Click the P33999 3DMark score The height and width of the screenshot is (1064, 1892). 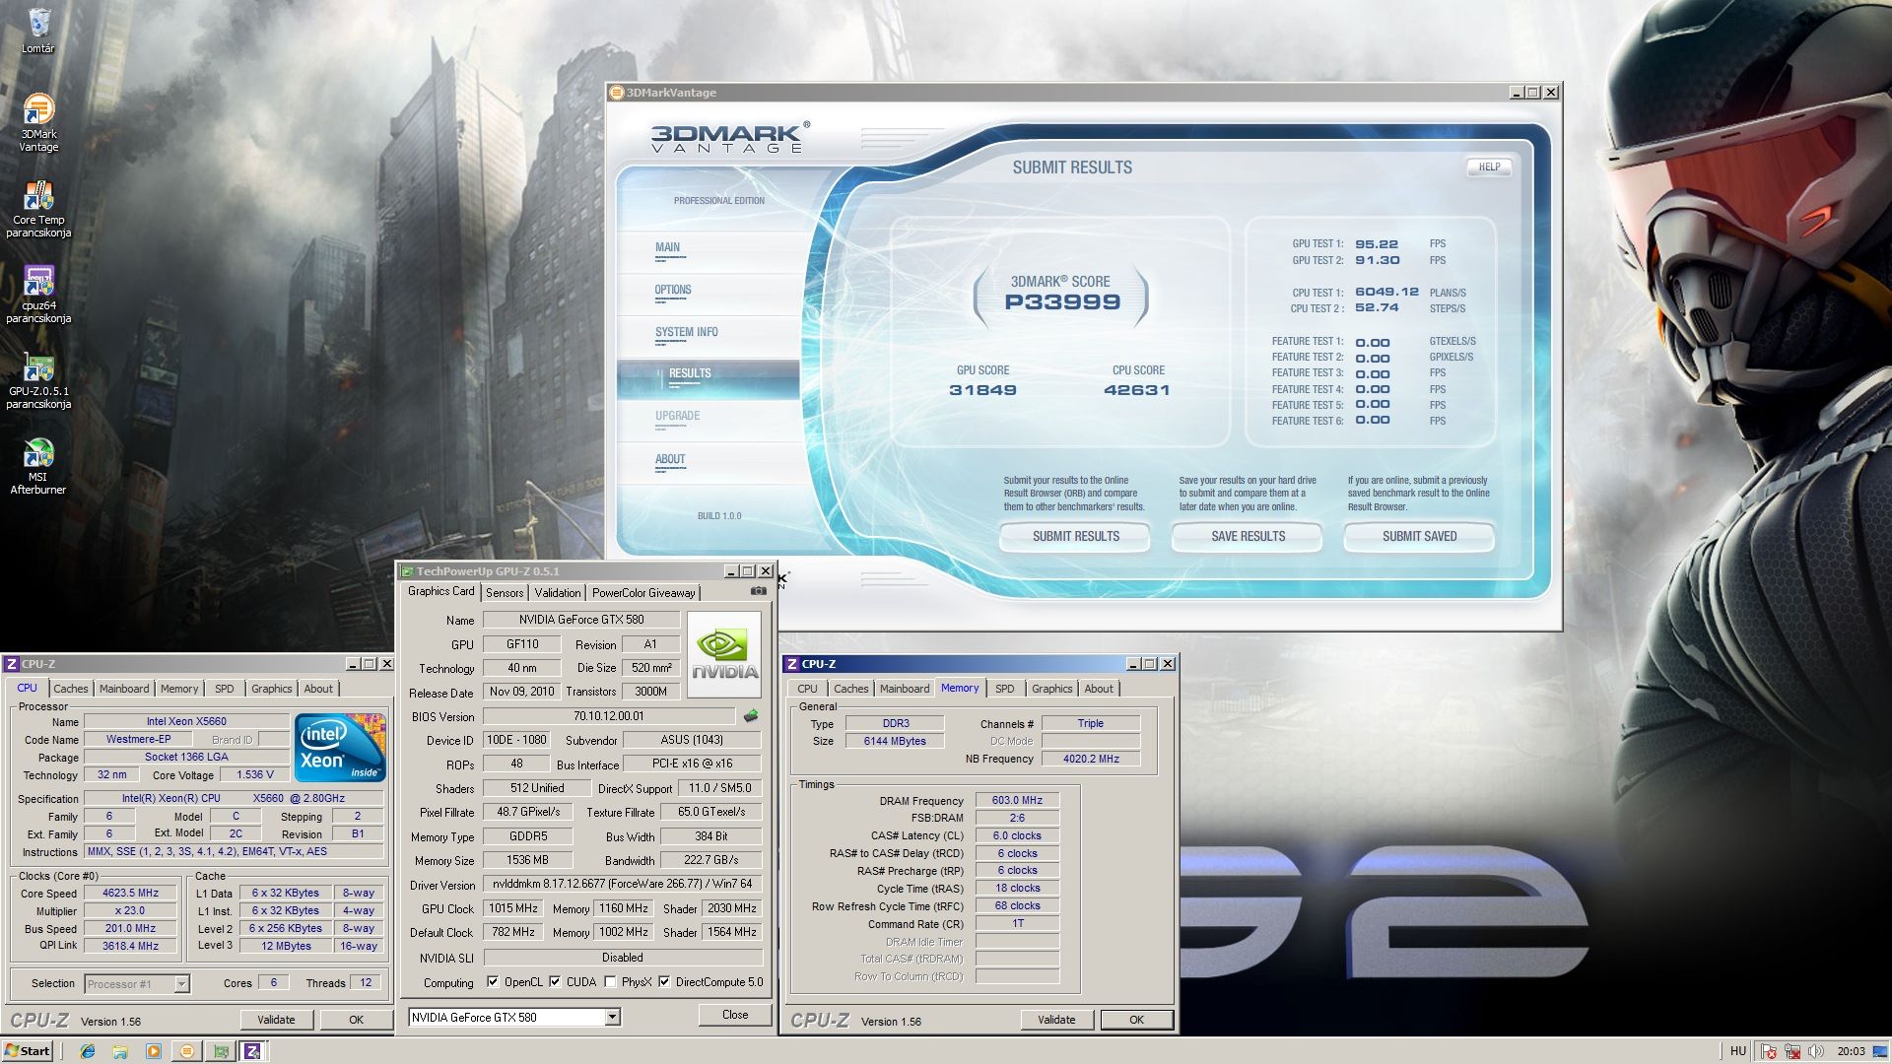pyautogui.click(x=1062, y=302)
